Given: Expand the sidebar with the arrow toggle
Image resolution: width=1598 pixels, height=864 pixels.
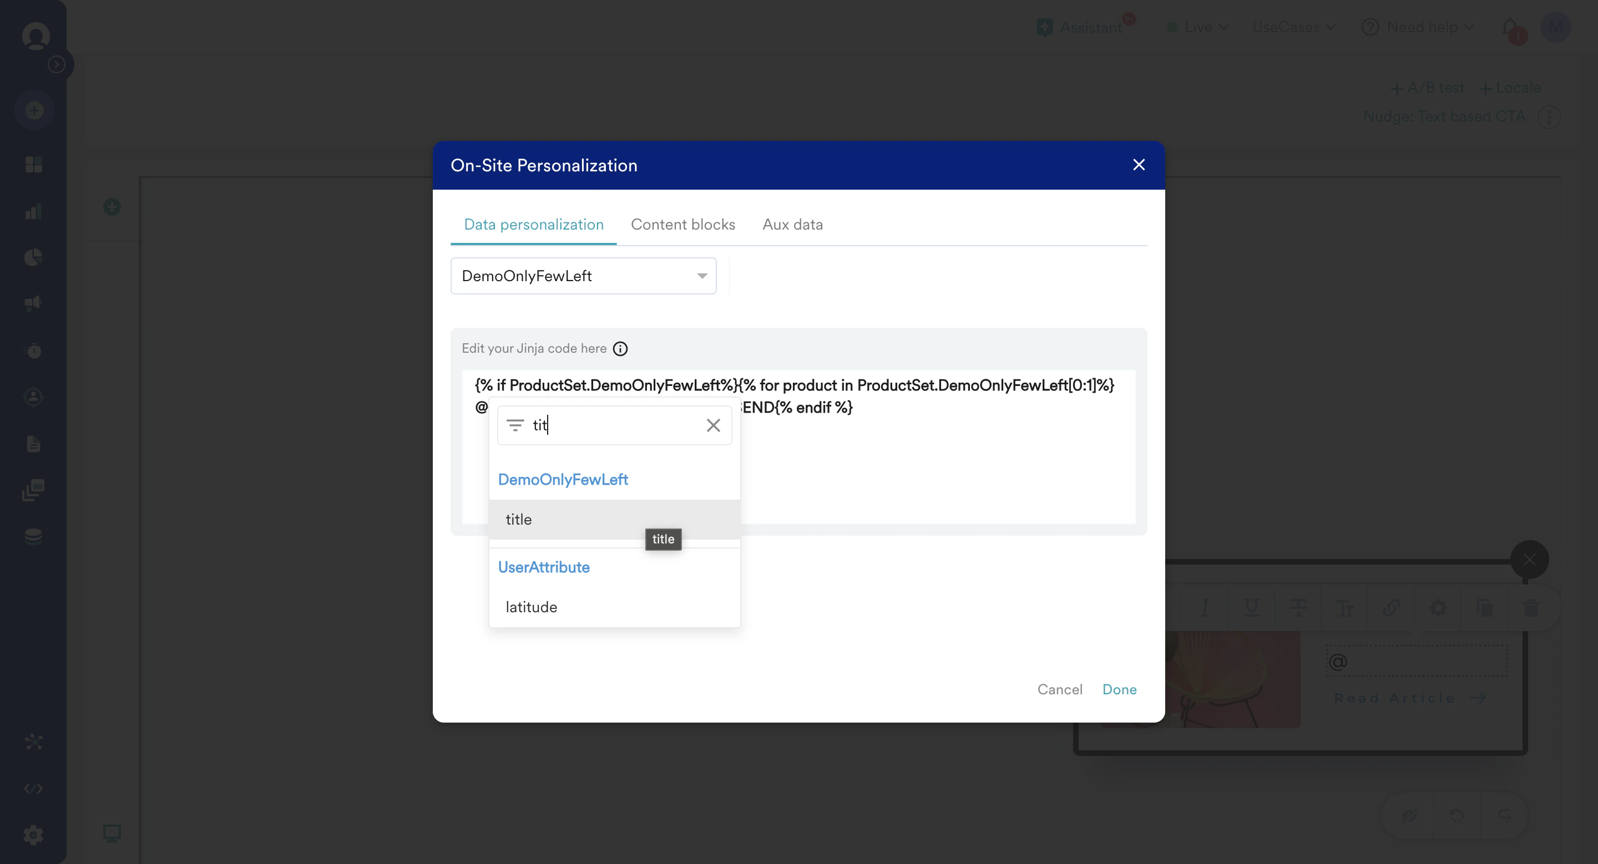Looking at the screenshot, I should pos(57,64).
